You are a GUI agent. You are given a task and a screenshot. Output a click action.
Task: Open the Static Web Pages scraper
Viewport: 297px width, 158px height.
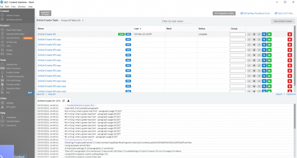click(x=14, y=30)
